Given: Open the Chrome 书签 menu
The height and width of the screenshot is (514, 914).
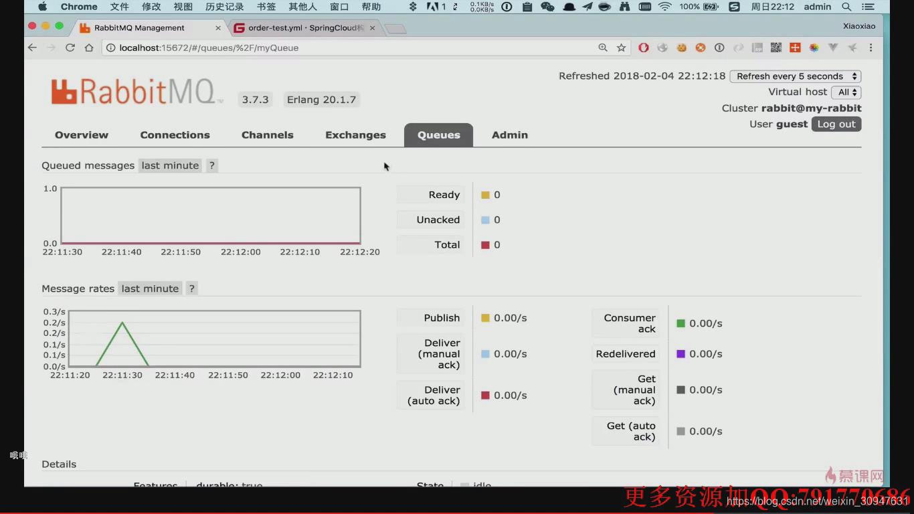Looking at the screenshot, I should 266,7.
